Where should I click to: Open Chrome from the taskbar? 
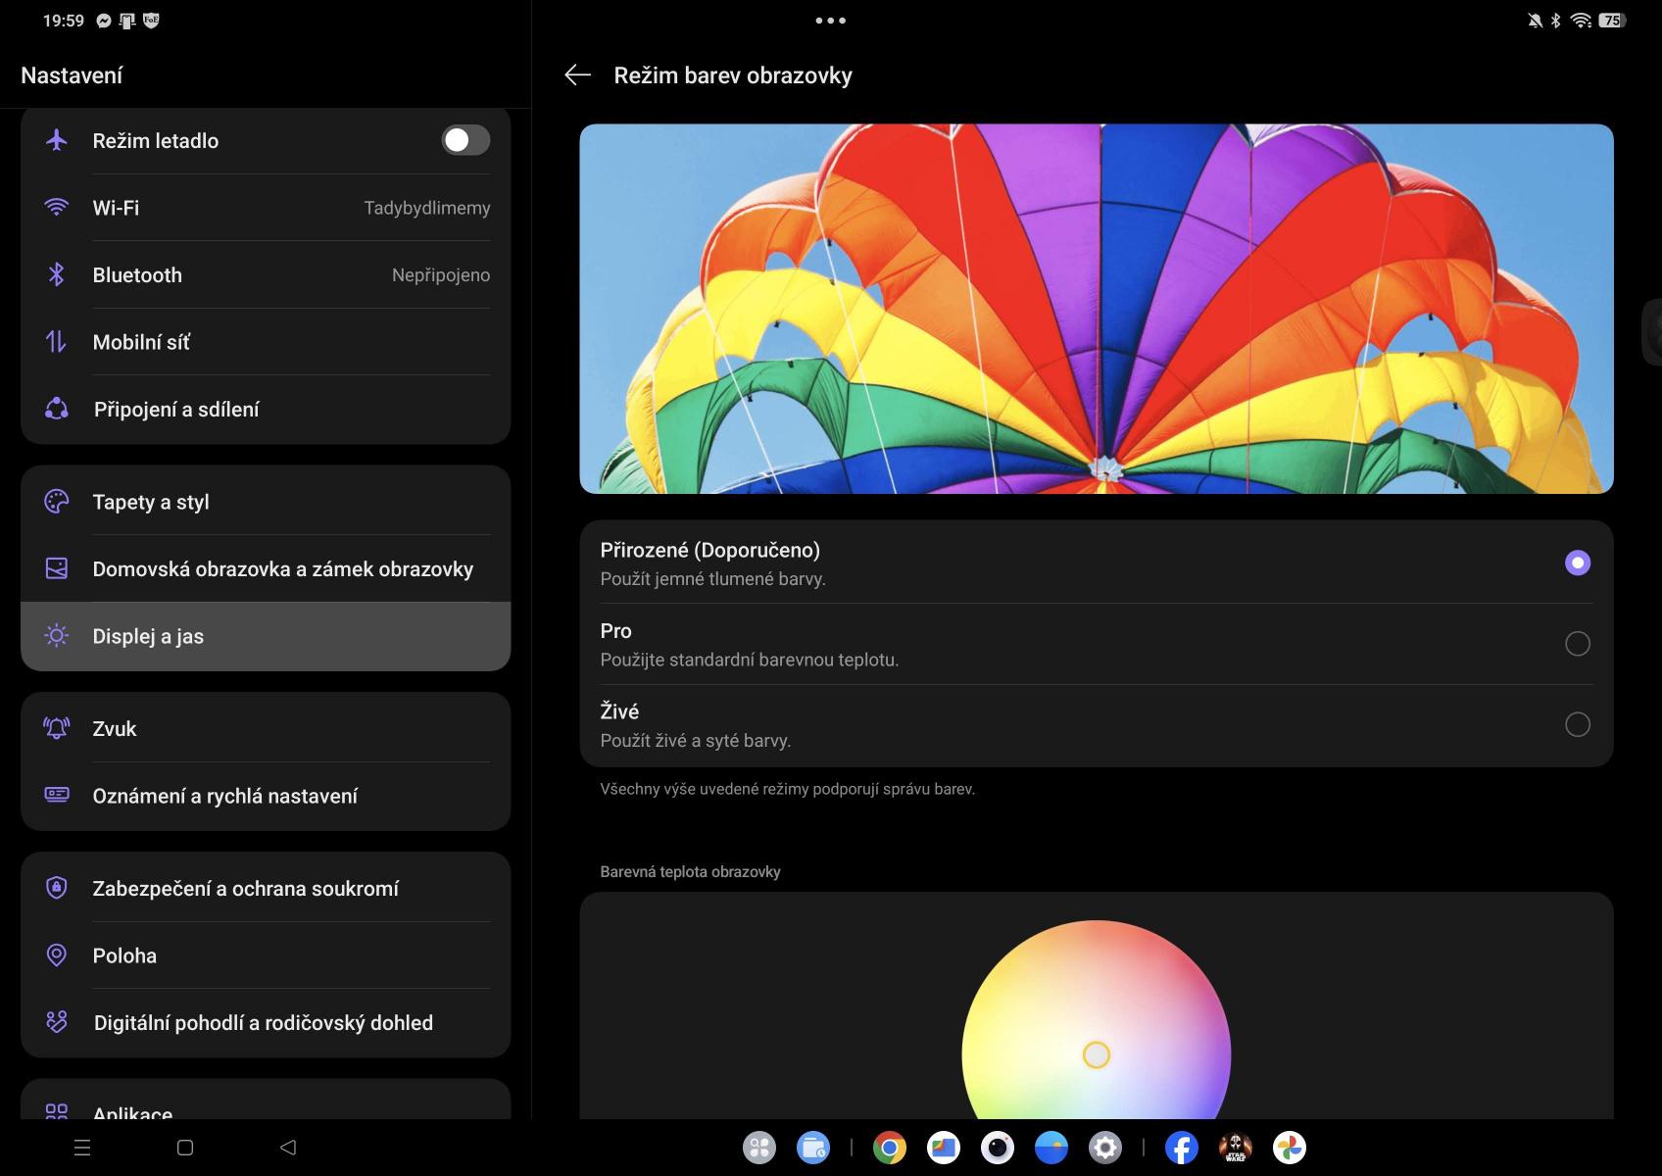889,1147
